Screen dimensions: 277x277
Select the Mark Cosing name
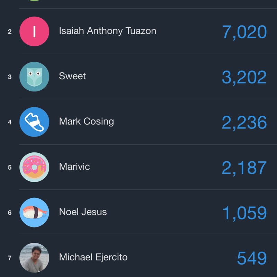87,122
